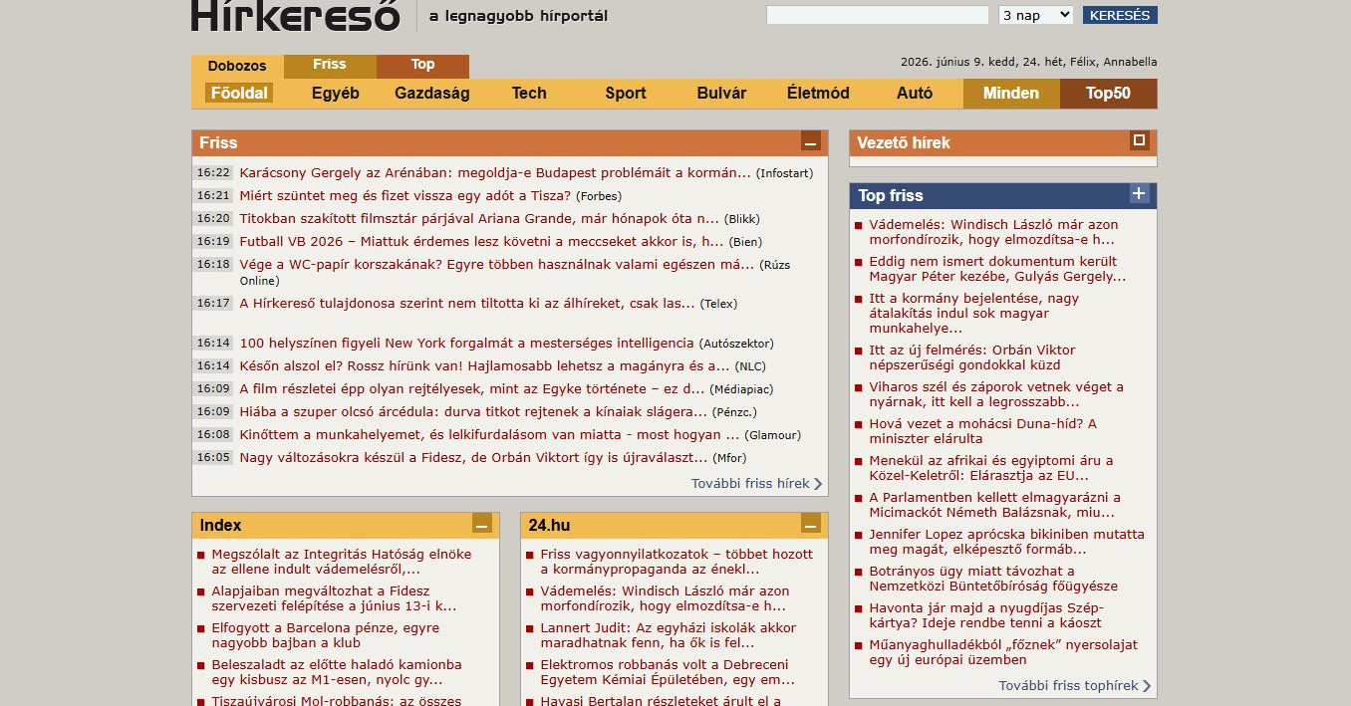The height and width of the screenshot is (706, 1351).
Task: Open the 3 nap time range dropdown
Action: [x=1035, y=15]
